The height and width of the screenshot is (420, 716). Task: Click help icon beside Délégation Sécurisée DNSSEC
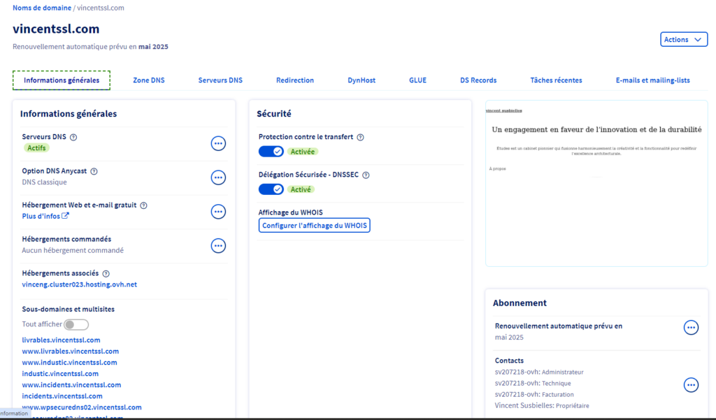[366, 175]
